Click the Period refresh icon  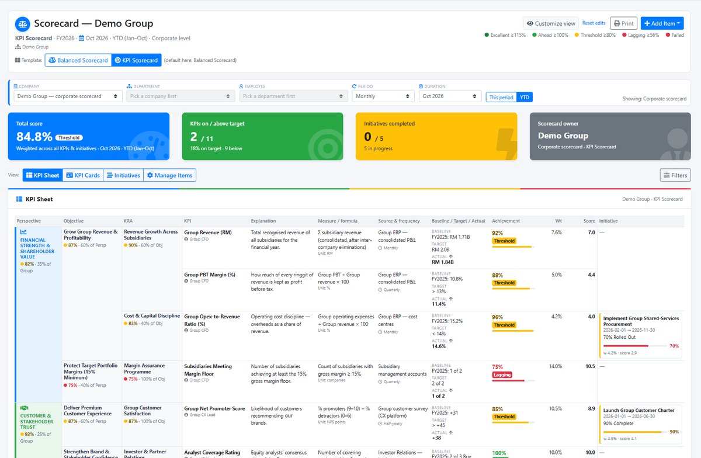pos(355,86)
